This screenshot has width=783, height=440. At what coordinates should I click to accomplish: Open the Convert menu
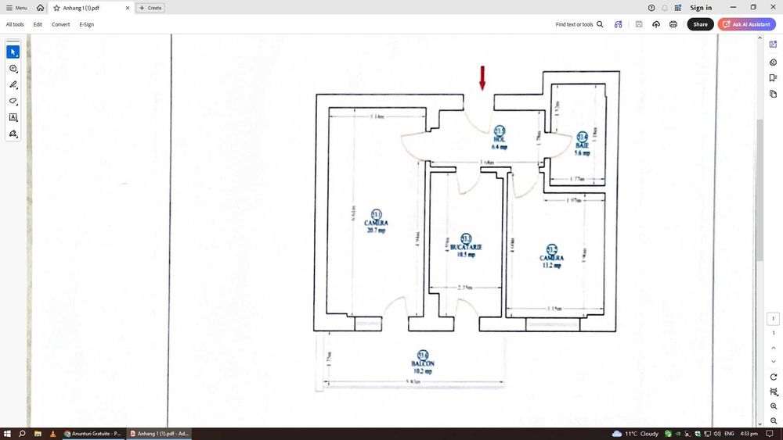[60, 24]
